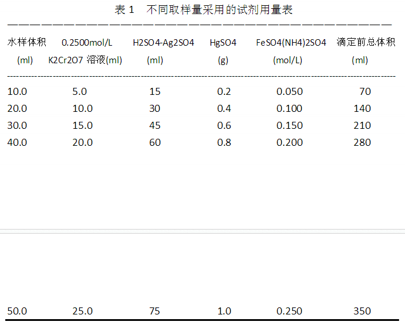
Task: Click the '滴定前总体积' column header
Action: (366, 43)
